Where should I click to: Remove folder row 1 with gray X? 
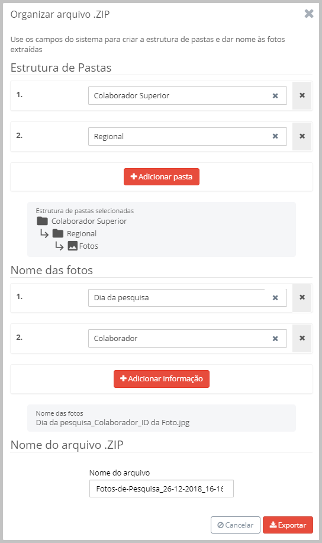(x=302, y=95)
